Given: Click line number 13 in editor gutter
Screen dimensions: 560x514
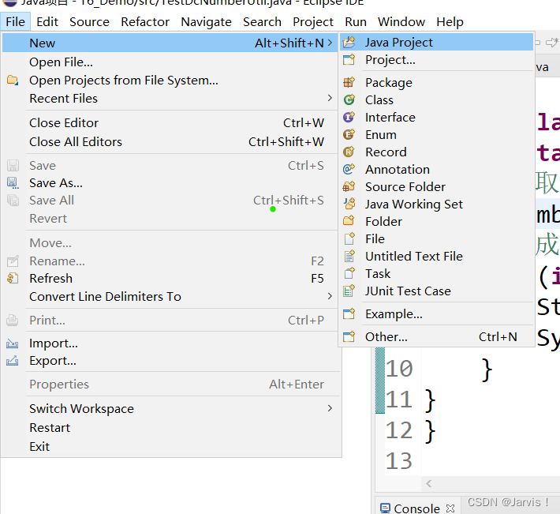Looking at the screenshot, I should tap(399, 461).
